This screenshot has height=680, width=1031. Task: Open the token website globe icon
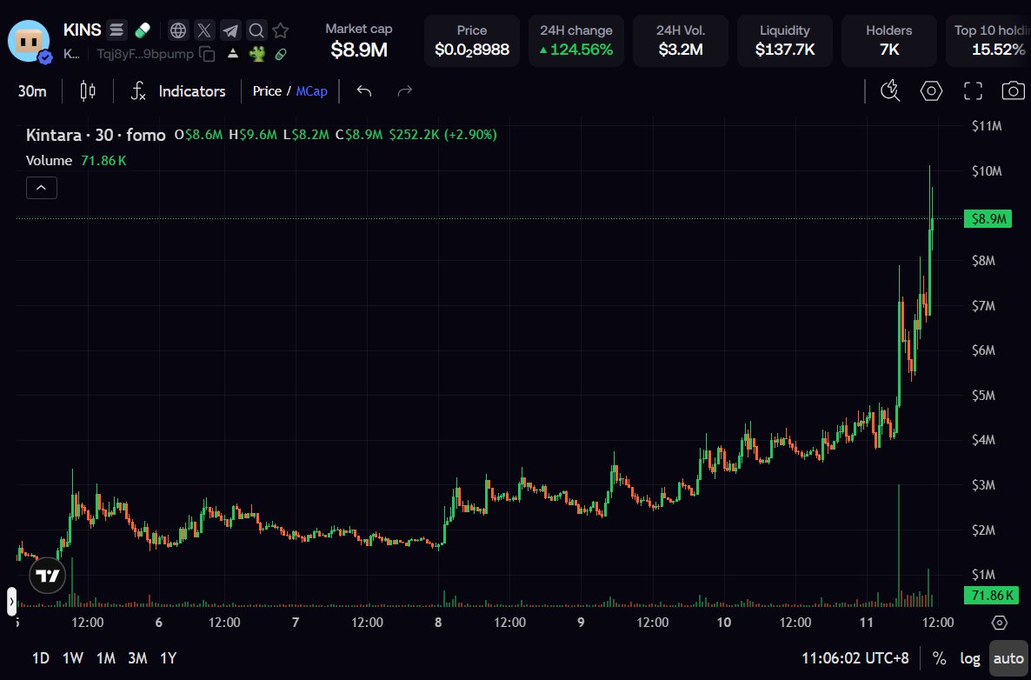tap(178, 30)
